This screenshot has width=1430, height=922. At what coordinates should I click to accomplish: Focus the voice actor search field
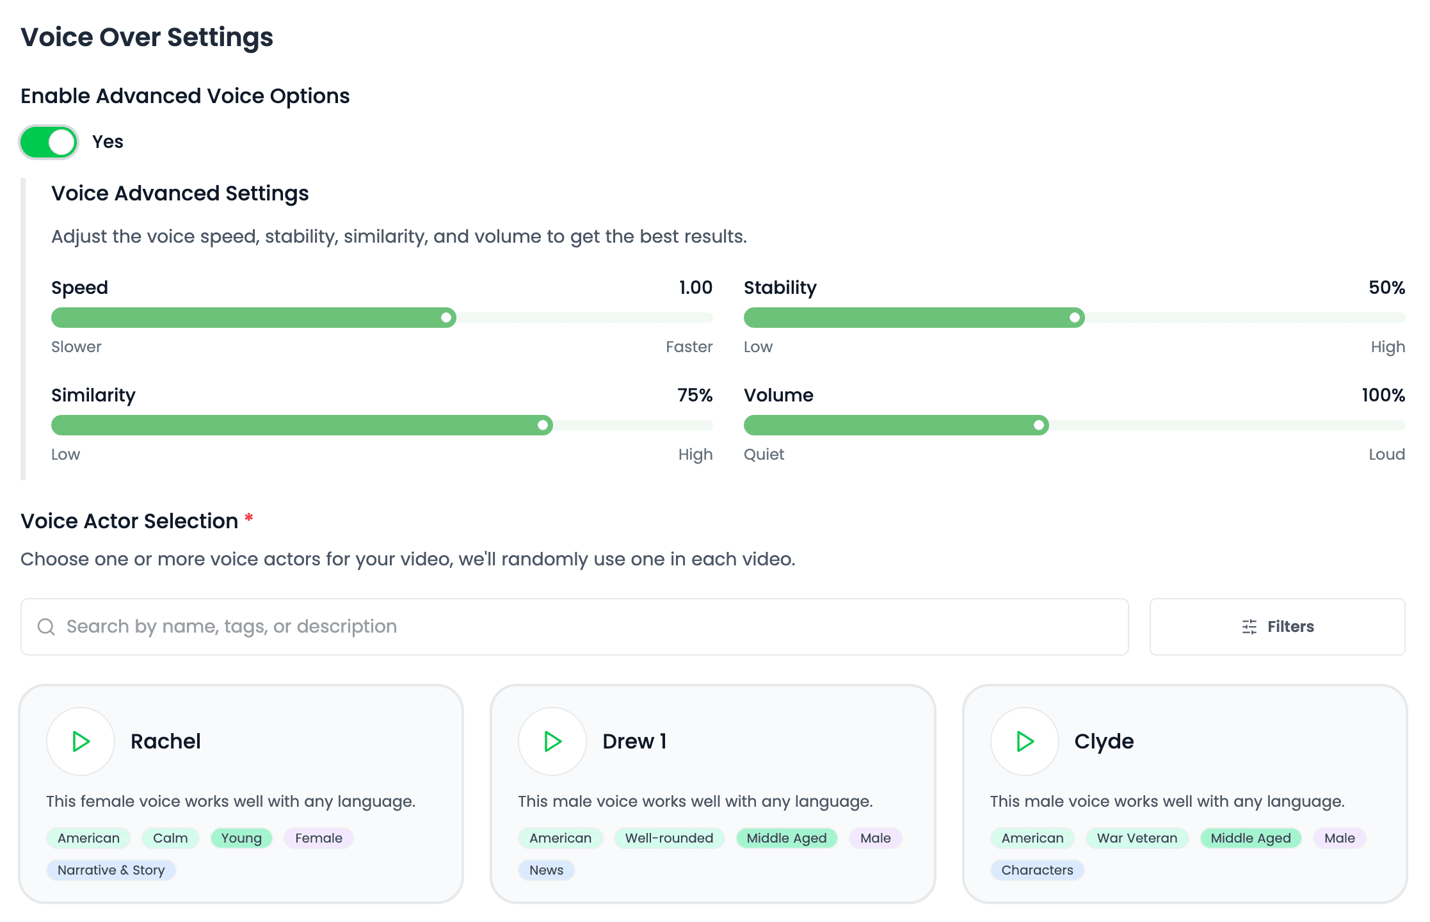coord(575,627)
